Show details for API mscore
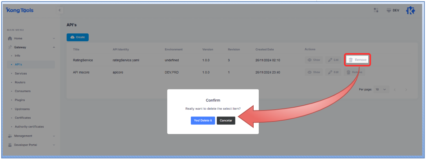The width and height of the screenshot is (426, 160). 314,72
